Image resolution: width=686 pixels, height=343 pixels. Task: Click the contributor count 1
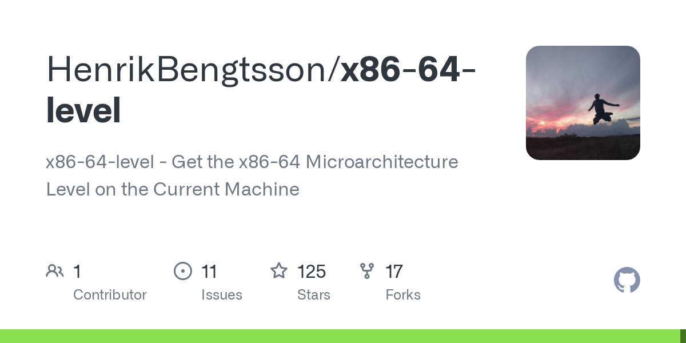coord(77,271)
